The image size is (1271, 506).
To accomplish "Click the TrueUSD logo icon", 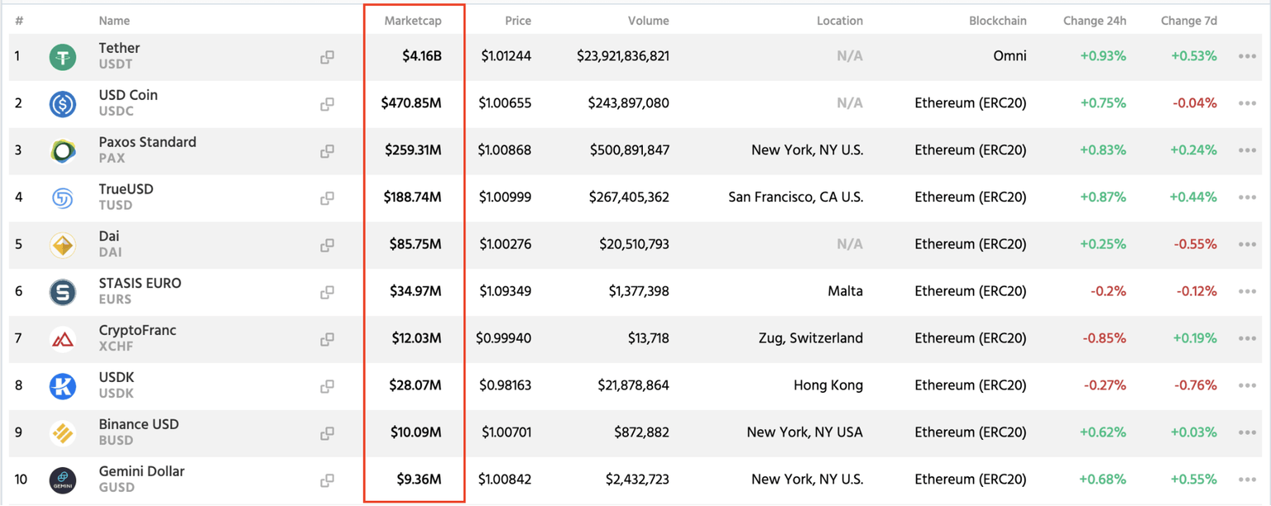I will click(x=63, y=198).
